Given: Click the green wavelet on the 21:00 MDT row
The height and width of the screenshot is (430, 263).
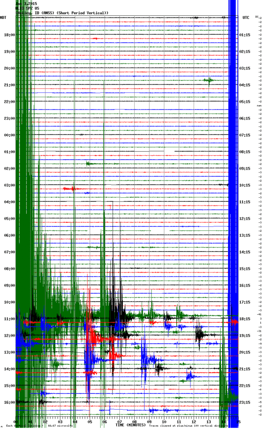Looking at the screenshot, I should (x=209, y=81).
